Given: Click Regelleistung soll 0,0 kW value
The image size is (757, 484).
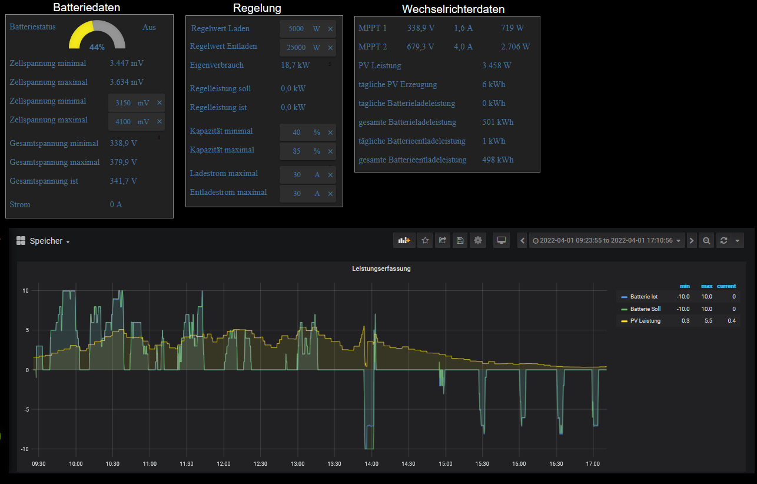Looking at the screenshot, I should pyautogui.click(x=293, y=89).
